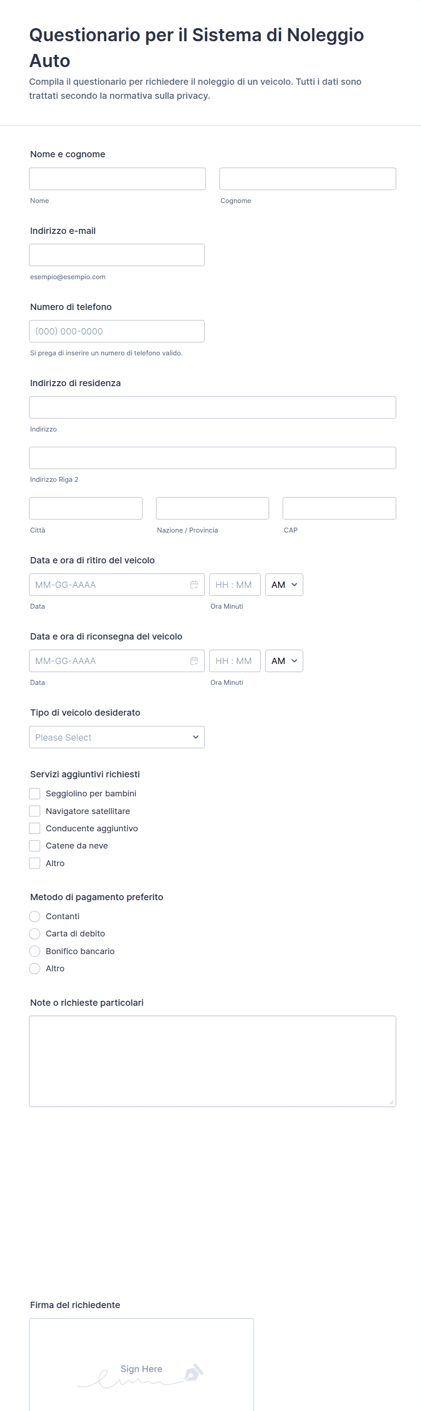Focus the phone number field
Viewport: 421px width, 1411px height.
[x=116, y=331]
